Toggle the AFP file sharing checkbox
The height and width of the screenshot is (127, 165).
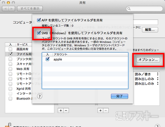tap(39, 20)
